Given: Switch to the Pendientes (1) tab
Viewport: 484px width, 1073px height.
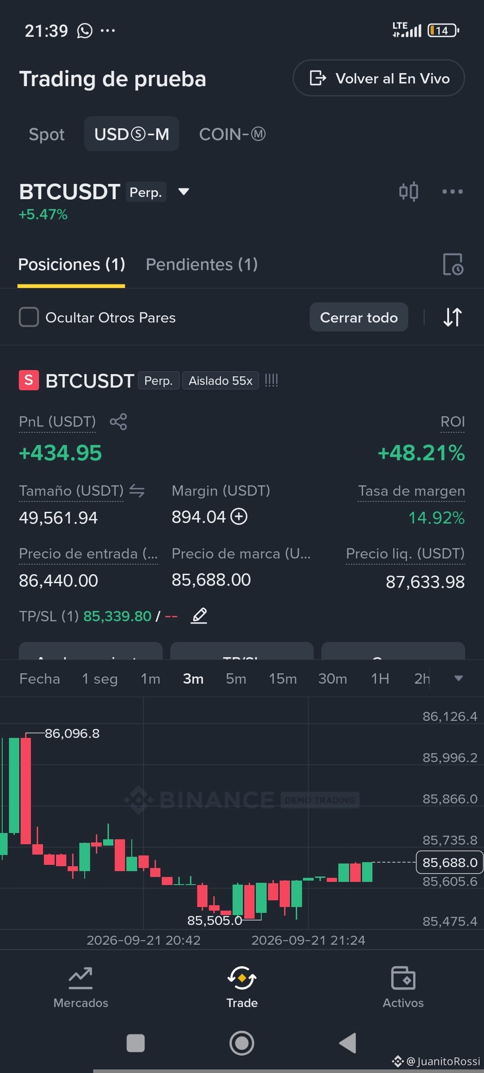Looking at the screenshot, I should point(202,264).
